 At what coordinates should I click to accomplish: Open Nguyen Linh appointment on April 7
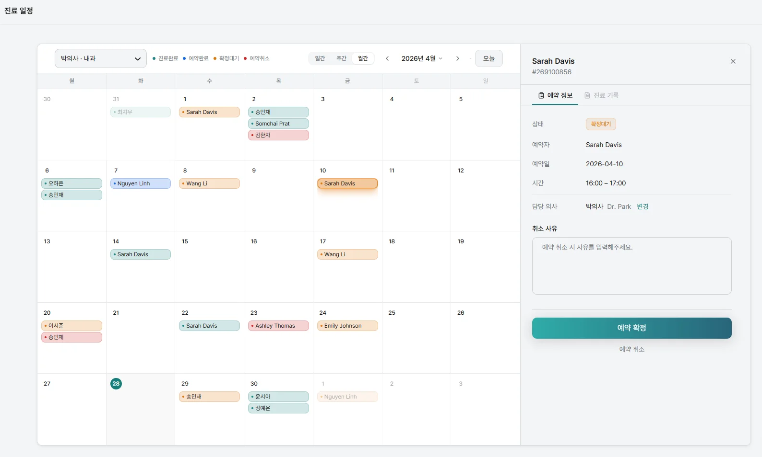coord(141,183)
